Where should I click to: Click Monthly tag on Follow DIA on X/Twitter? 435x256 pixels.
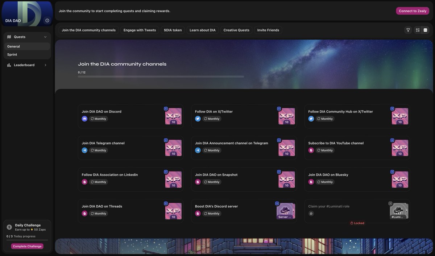pos(212,119)
